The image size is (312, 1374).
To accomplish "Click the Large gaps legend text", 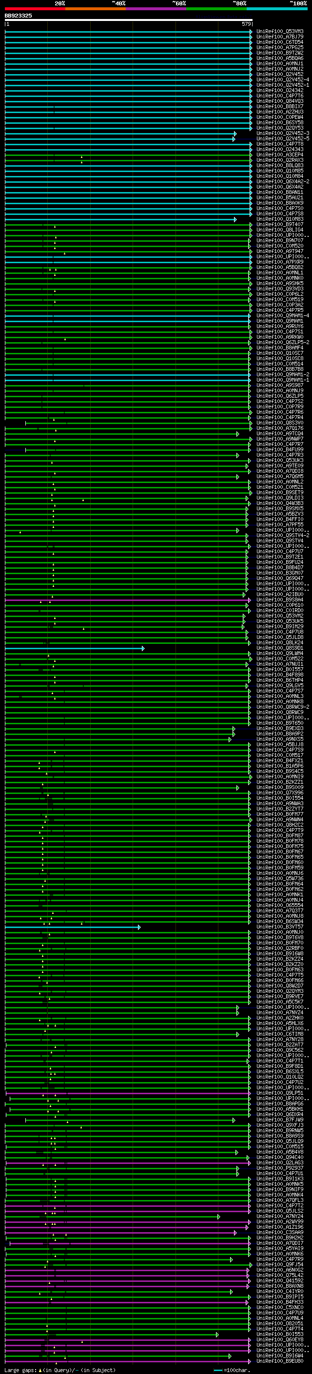I will (x=60, y=1370).
